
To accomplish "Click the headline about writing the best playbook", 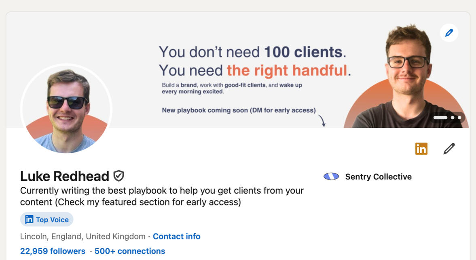I will (162, 196).
